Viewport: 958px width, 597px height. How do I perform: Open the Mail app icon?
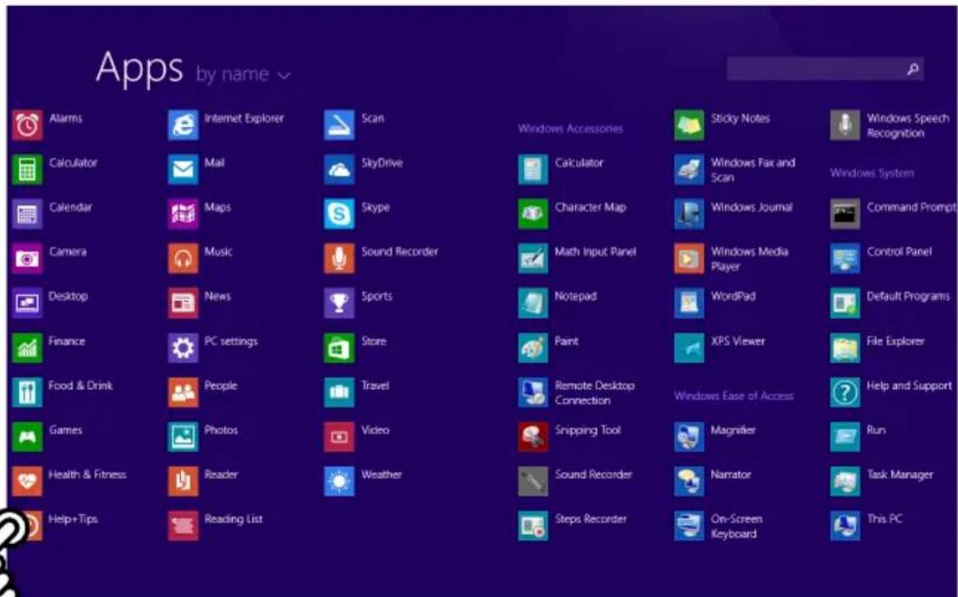coord(184,170)
